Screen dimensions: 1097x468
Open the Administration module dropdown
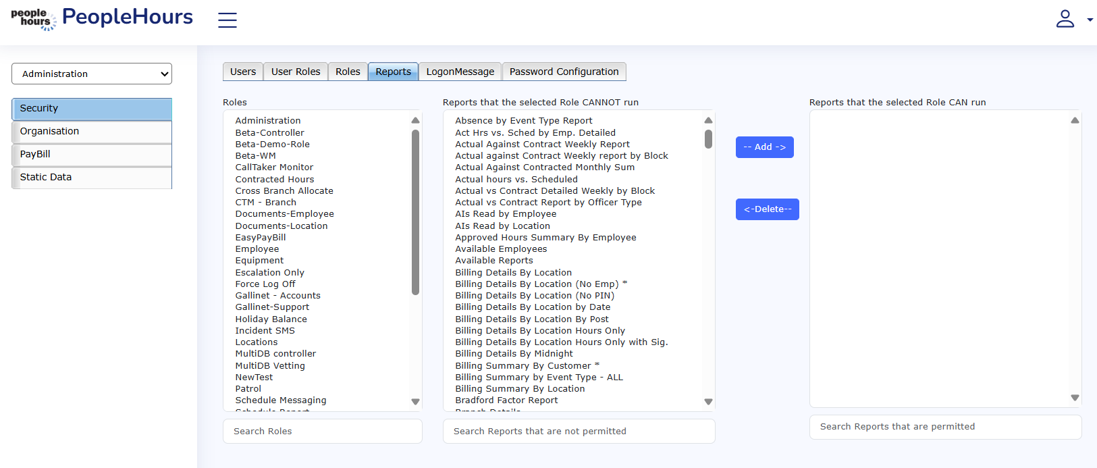92,74
